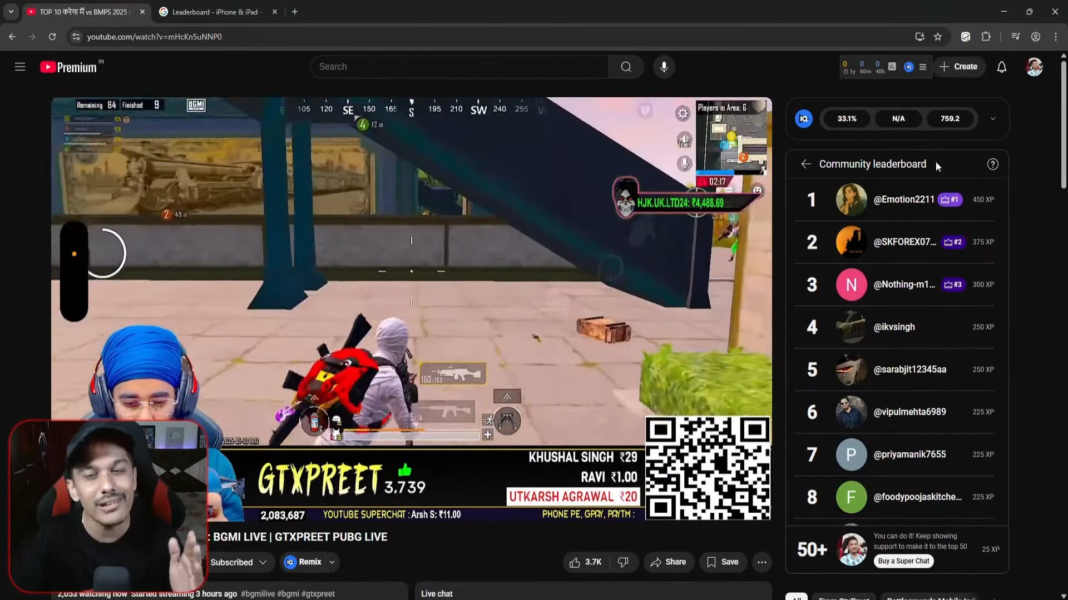Open Chrome profile icon

pos(1036,37)
